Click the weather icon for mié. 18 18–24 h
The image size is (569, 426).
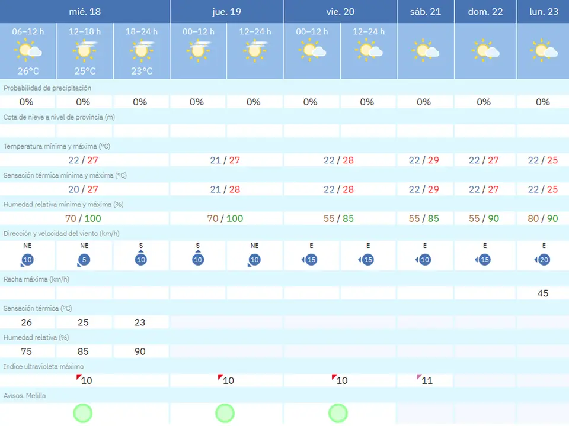[x=142, y=50]
